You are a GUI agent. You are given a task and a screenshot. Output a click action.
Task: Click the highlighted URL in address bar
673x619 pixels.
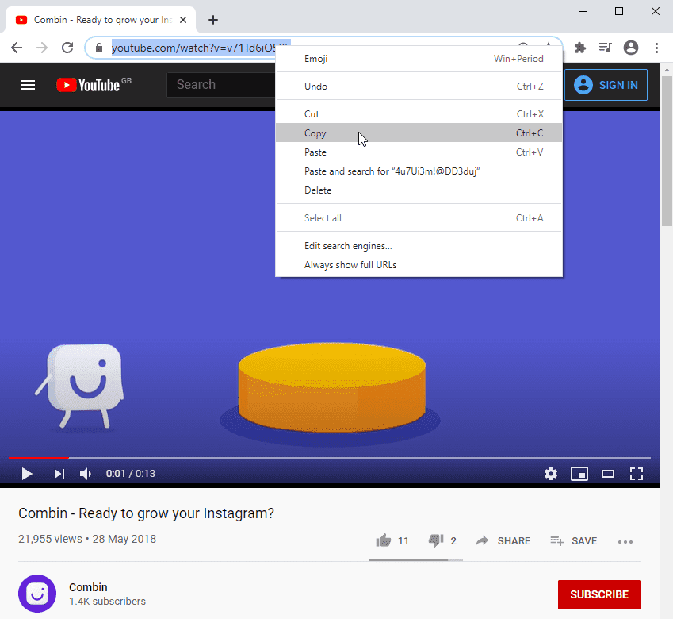click(193, 48)
